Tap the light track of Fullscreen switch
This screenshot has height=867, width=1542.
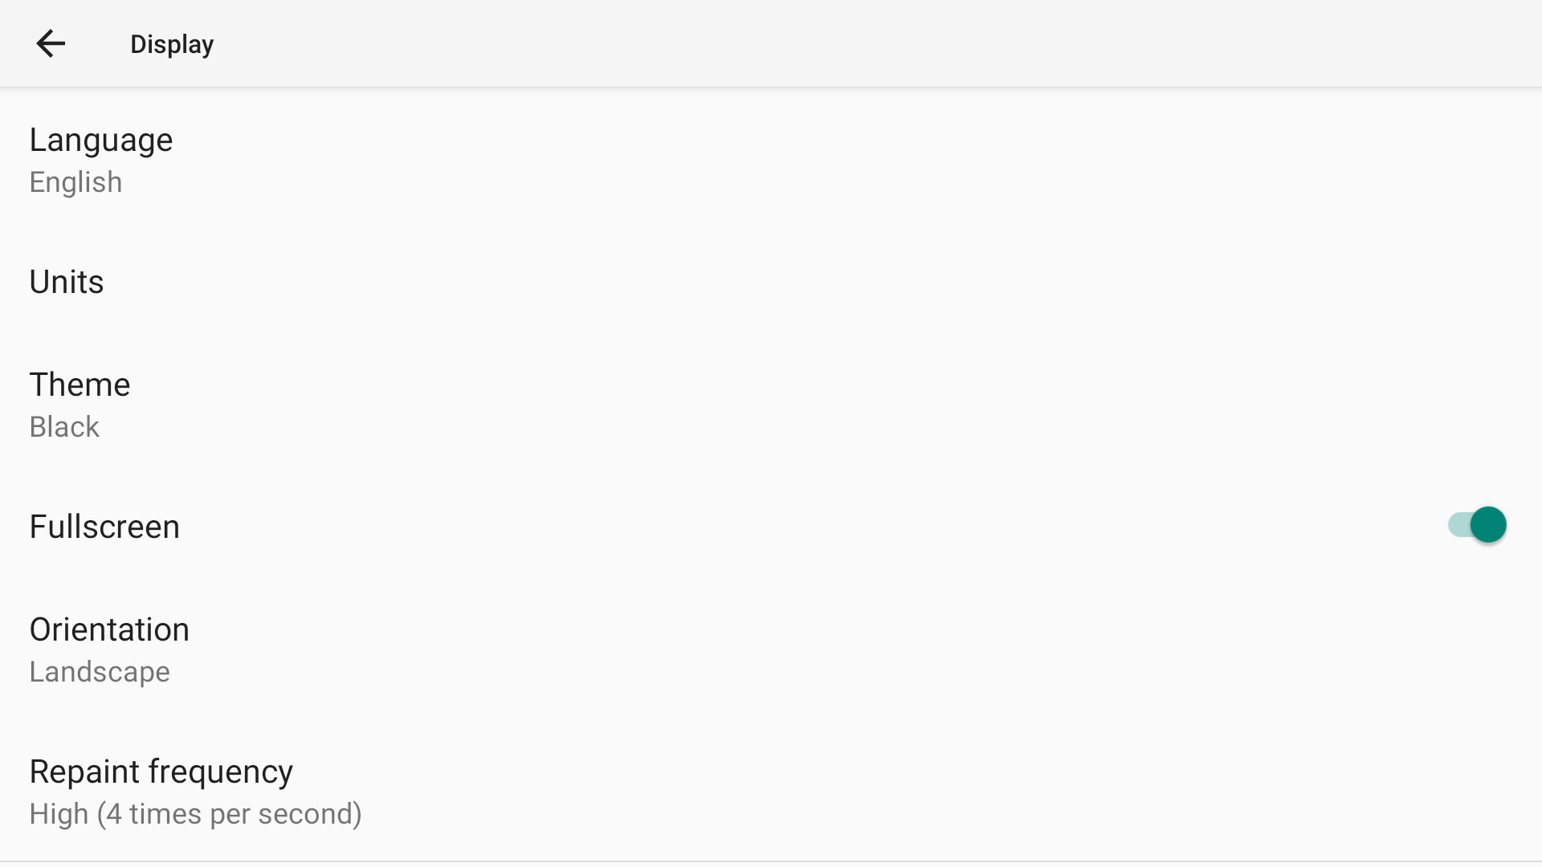[1458, 525]
